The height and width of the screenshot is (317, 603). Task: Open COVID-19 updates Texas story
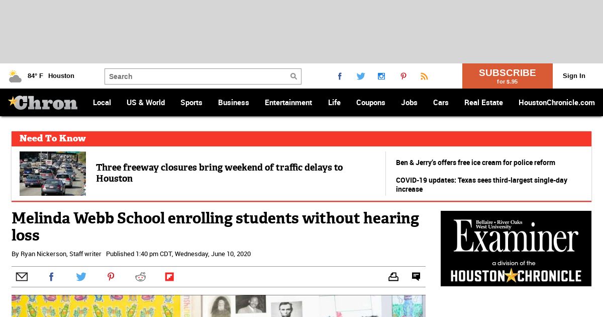pyautogui.click(x=481, y=185)
